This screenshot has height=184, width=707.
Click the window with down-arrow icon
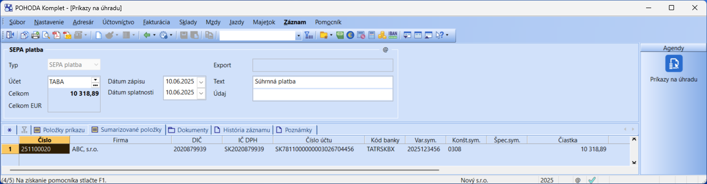pos(407,35)
